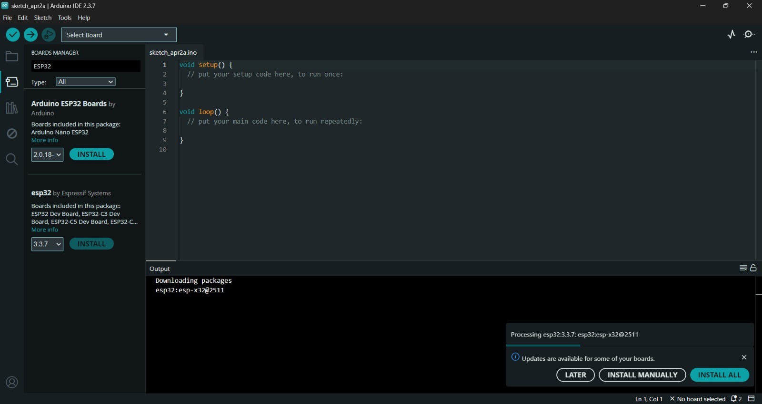
Task: Click line number 10 in the gutter
Action: click(162, 149)
